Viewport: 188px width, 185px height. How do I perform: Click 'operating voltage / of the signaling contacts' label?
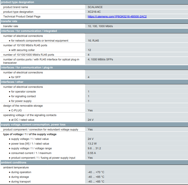[30, 115]
